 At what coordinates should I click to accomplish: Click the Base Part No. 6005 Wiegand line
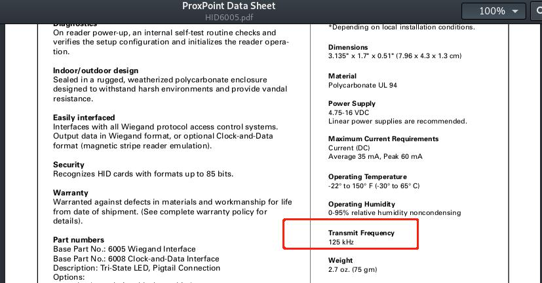(x=124, y=249)
